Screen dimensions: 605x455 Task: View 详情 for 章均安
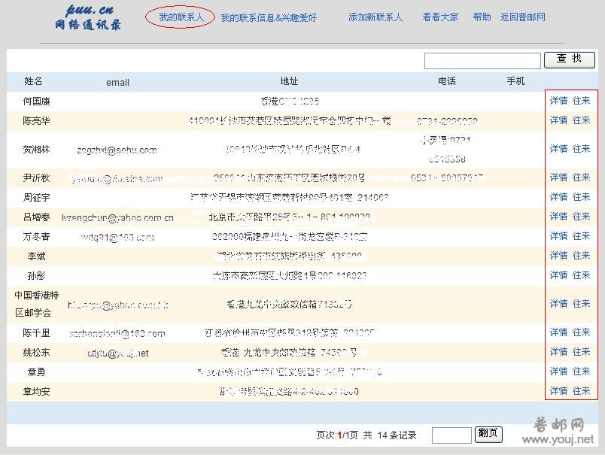pyautogui.click(x=558, y=391)
